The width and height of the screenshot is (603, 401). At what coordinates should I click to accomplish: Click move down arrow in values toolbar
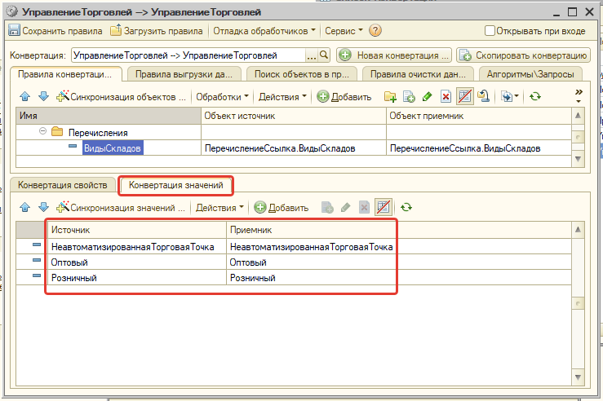tap(43, 207)
